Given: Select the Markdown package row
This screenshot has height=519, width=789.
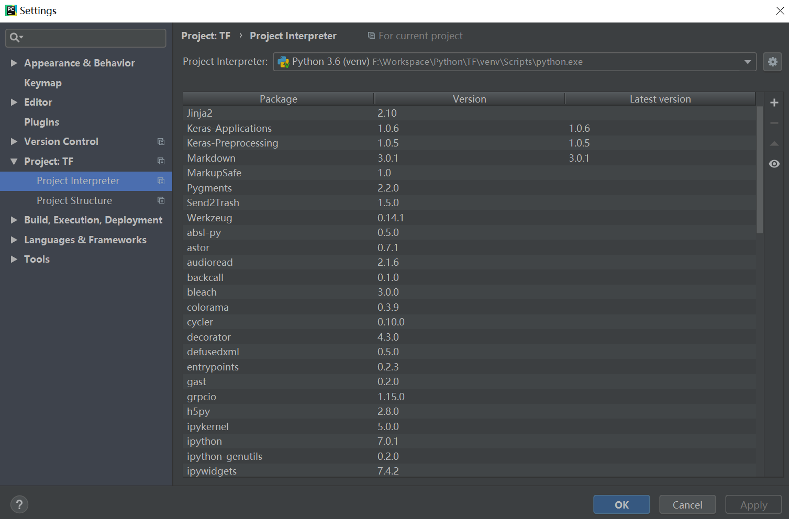Looking at the screenshot, I should [470, 158].
